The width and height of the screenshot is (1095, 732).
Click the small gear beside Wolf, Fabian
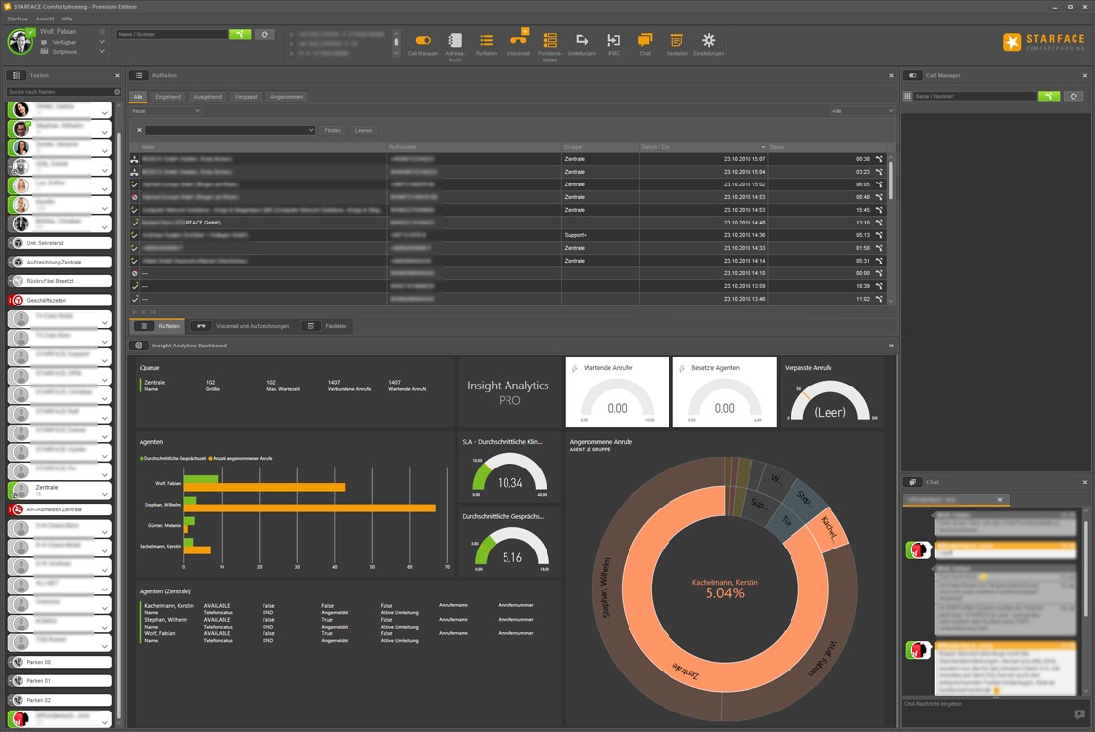click(x=101, y=32)
